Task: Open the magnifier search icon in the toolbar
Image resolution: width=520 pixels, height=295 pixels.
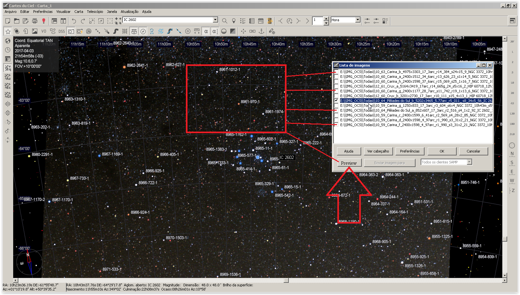Action: [x=225, y=21]
